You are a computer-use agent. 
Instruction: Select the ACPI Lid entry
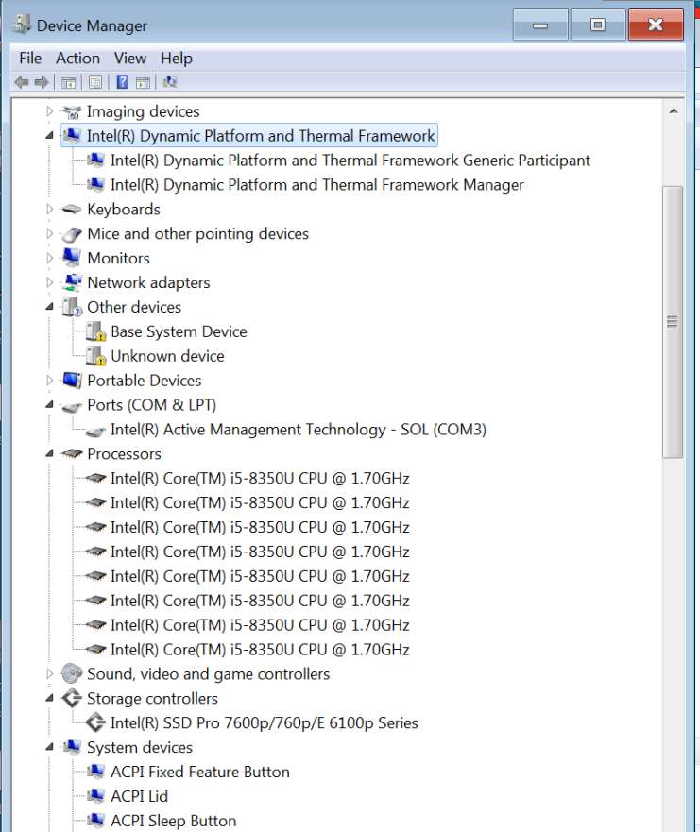pyautogui.click(x=139, y=796)
